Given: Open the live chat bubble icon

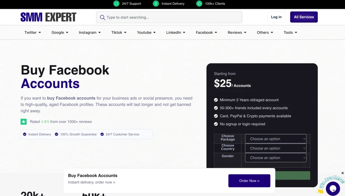Looking at the screenshot, I should 333,188.
